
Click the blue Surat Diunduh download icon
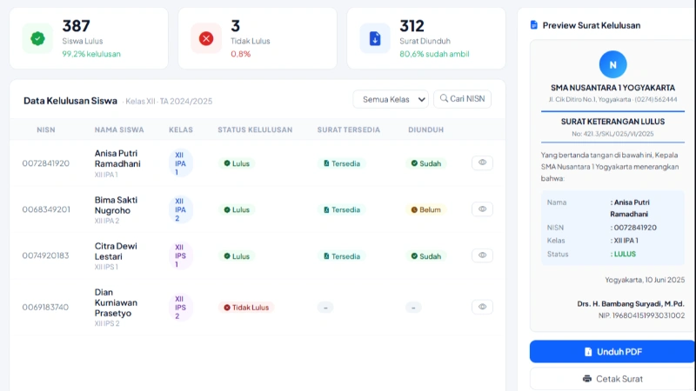click(375, 38)
